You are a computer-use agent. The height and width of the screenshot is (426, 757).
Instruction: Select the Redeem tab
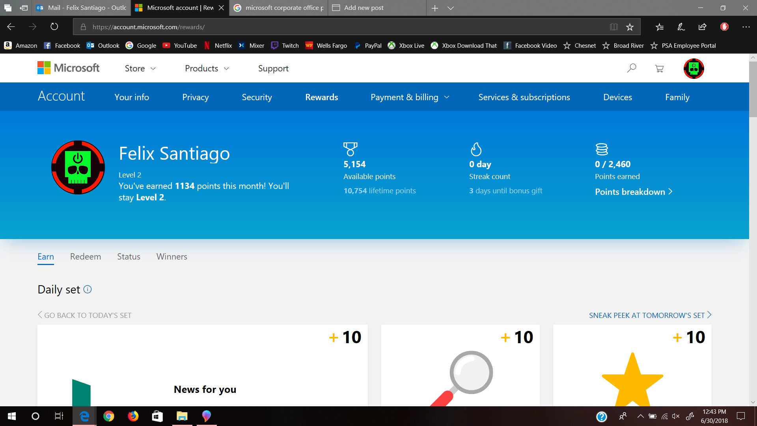tap(85, 256)
